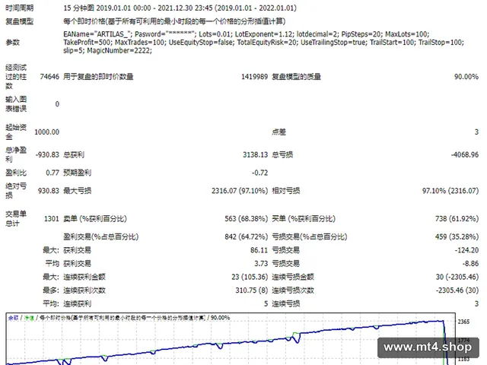This screenshot has width=487, height=365.
Task: Click the 2365 axis label on chart
Action: tap(463, 322)
